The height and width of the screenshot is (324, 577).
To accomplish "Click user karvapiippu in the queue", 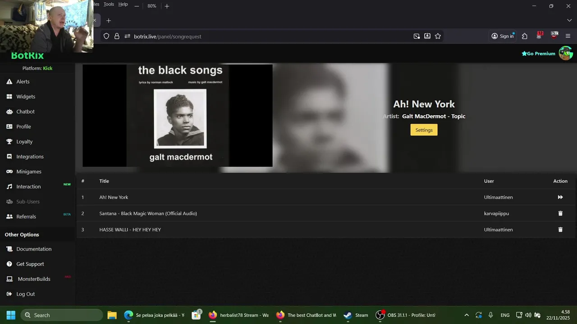I will (496, 213).
